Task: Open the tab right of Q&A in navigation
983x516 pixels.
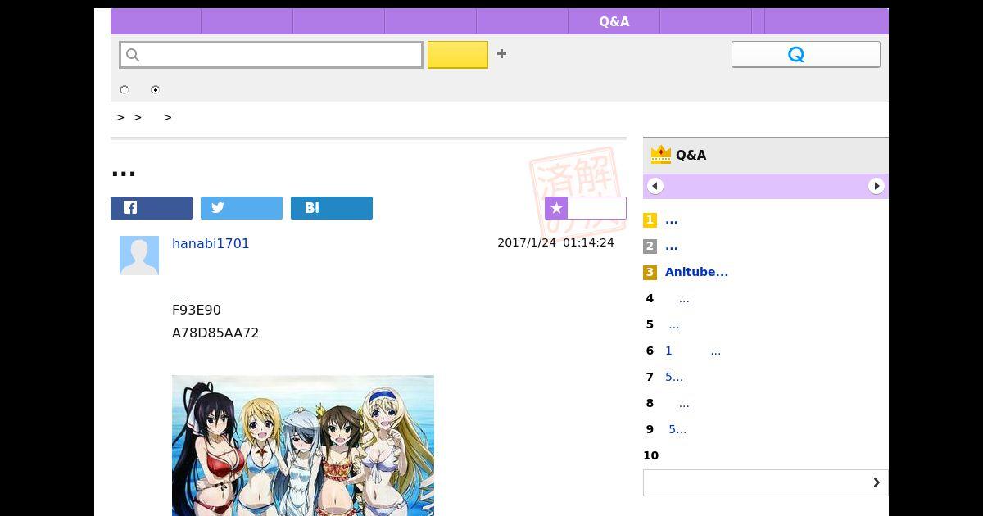Action: tap(705, 21)
